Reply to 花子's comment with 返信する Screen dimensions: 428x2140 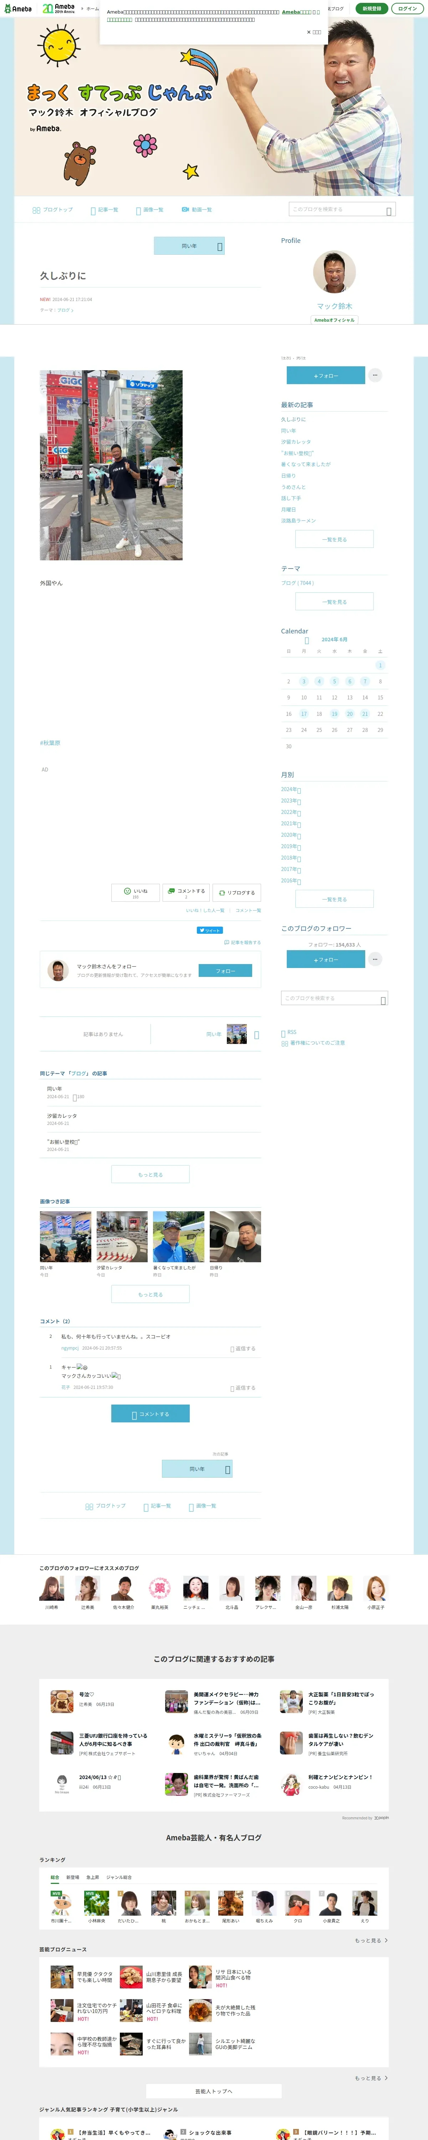click(x=244, y=1388)
